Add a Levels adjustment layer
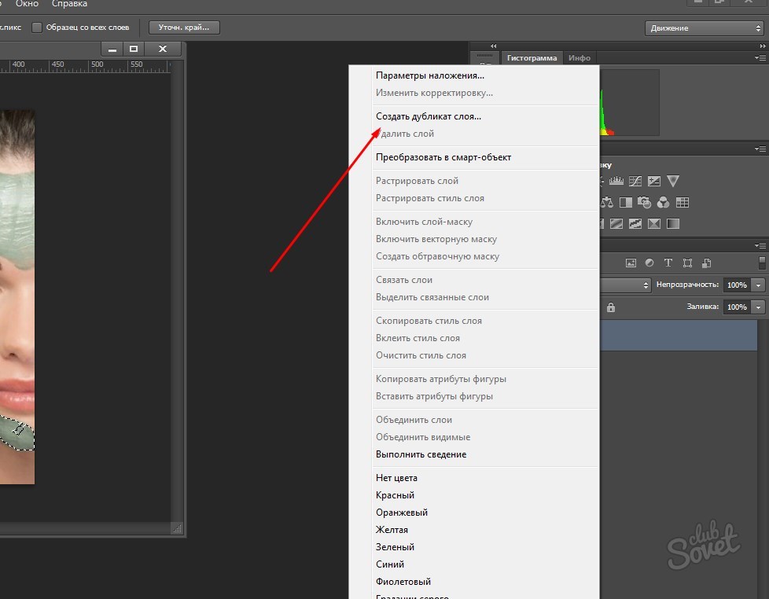This screenshot has height=599, width=769. (616, 181)
